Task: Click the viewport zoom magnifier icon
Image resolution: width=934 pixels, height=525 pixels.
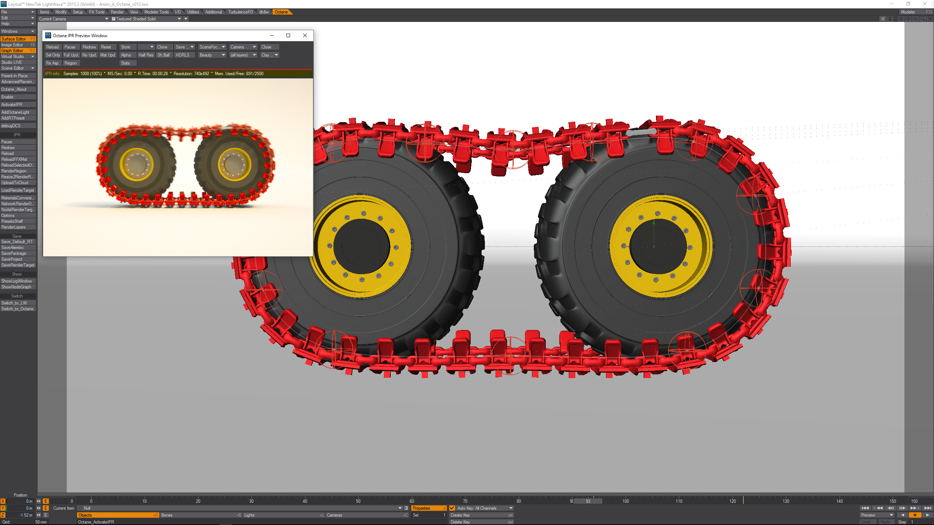Action: point(923,19)
